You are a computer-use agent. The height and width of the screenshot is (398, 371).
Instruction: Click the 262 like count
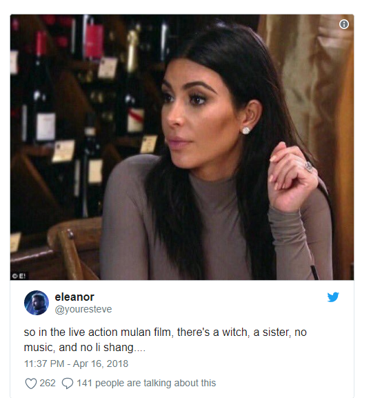(48, 383)
